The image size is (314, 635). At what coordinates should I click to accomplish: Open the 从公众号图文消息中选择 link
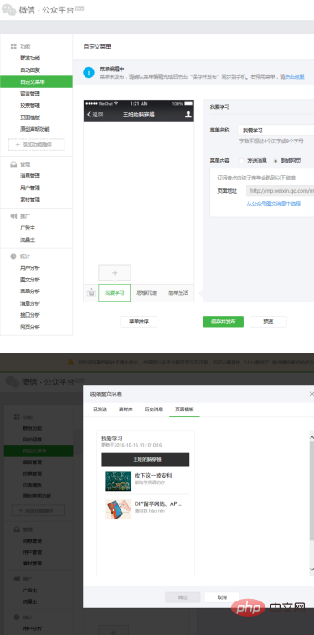click(x=274, y=204)
